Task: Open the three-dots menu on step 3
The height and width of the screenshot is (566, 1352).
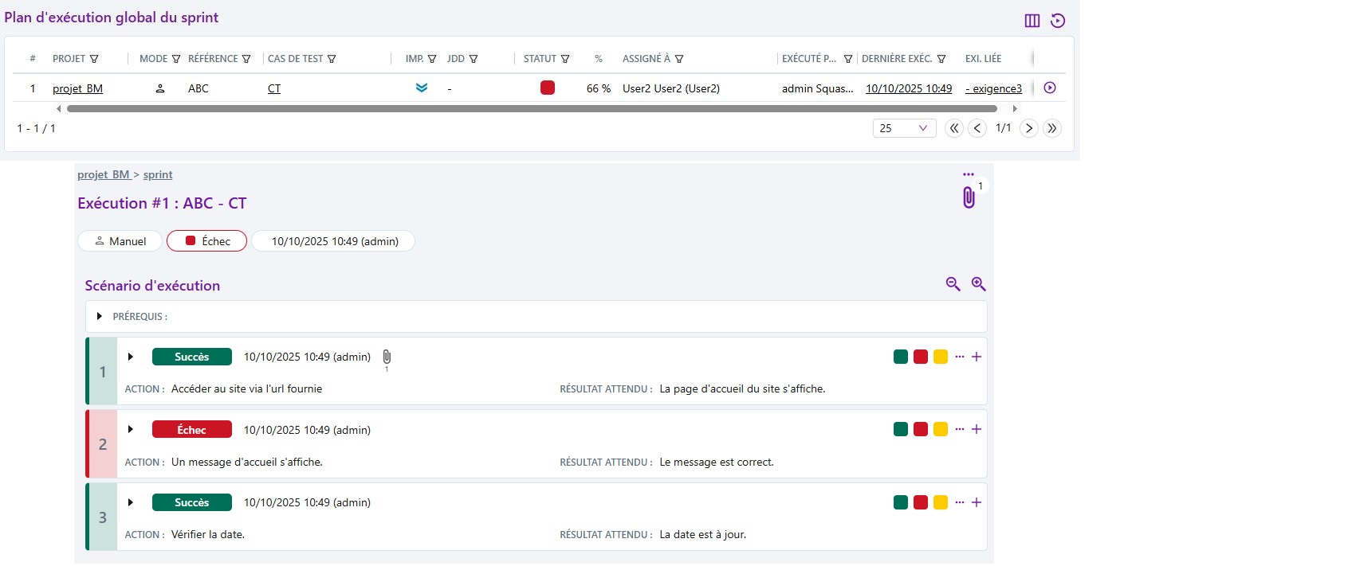Action: (960, 502)
